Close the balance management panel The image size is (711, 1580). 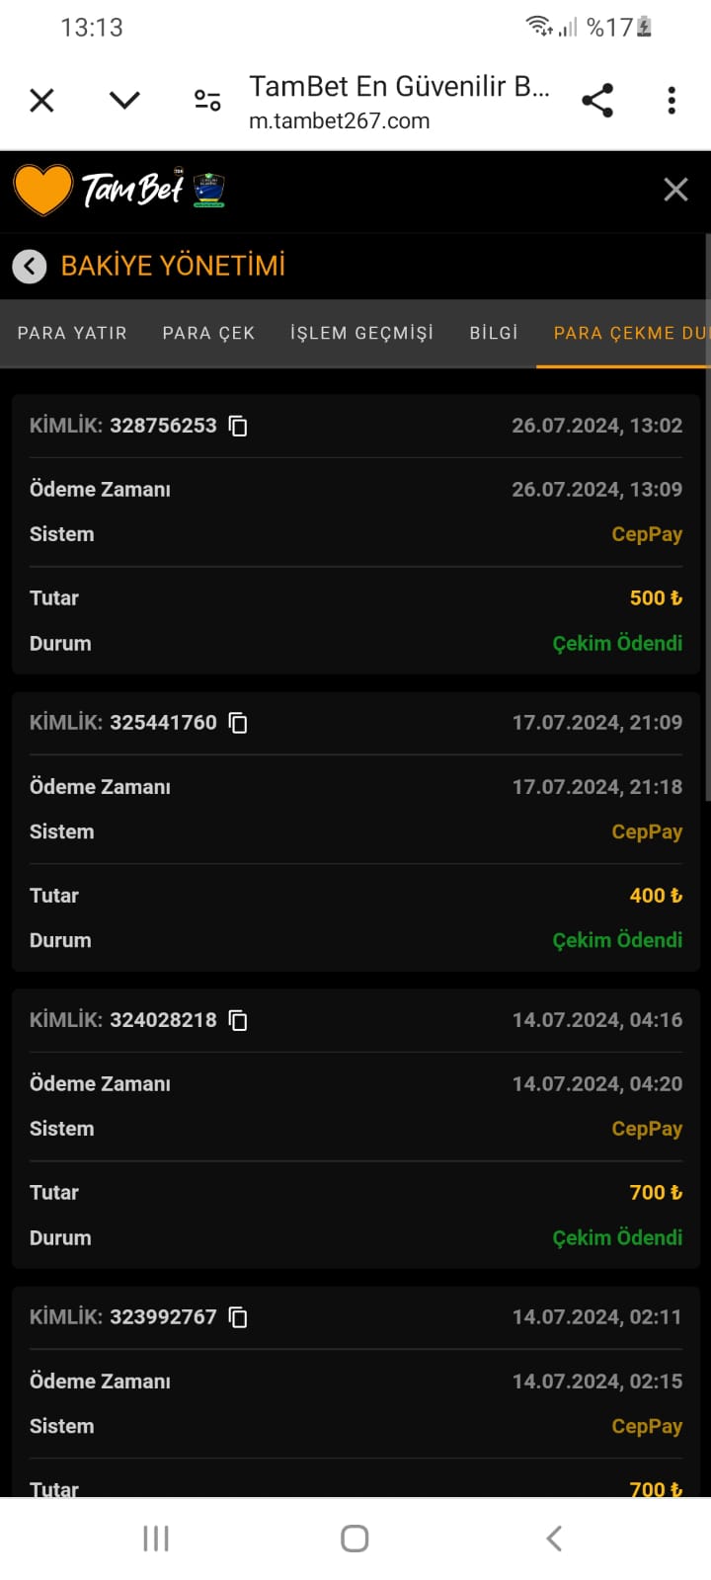[675, 190]
